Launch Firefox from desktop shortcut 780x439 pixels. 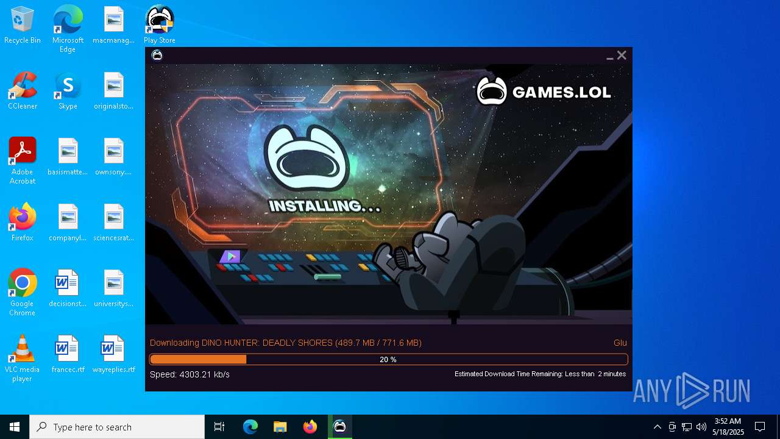23,223
